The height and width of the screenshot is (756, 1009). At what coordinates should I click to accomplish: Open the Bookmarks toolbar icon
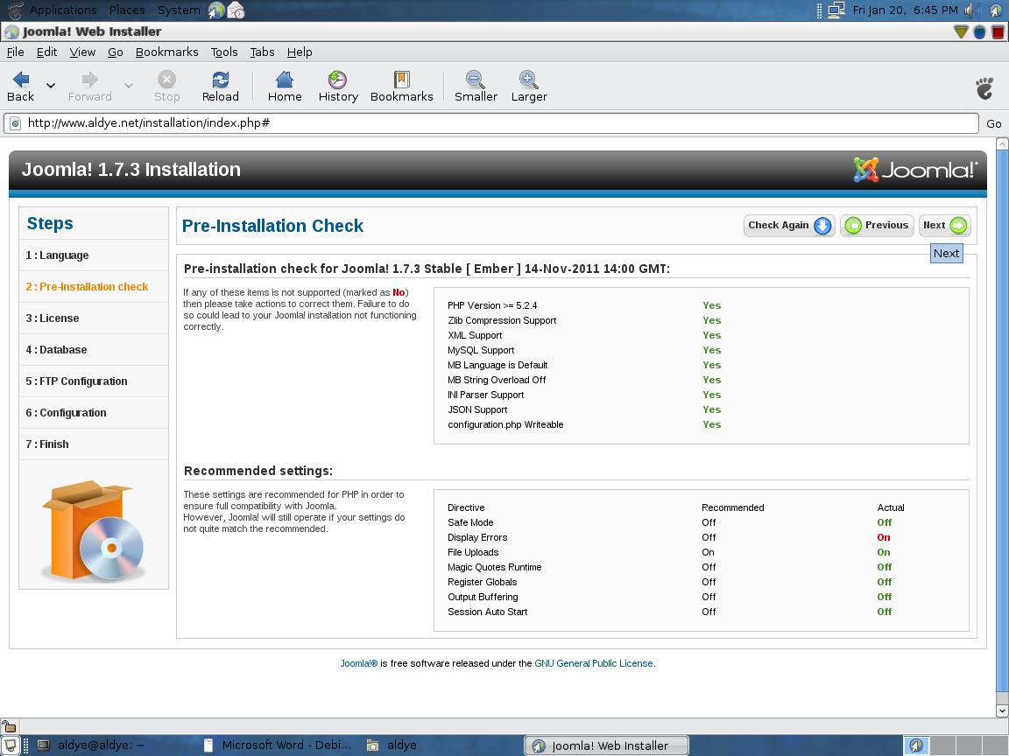click(401, 87)
